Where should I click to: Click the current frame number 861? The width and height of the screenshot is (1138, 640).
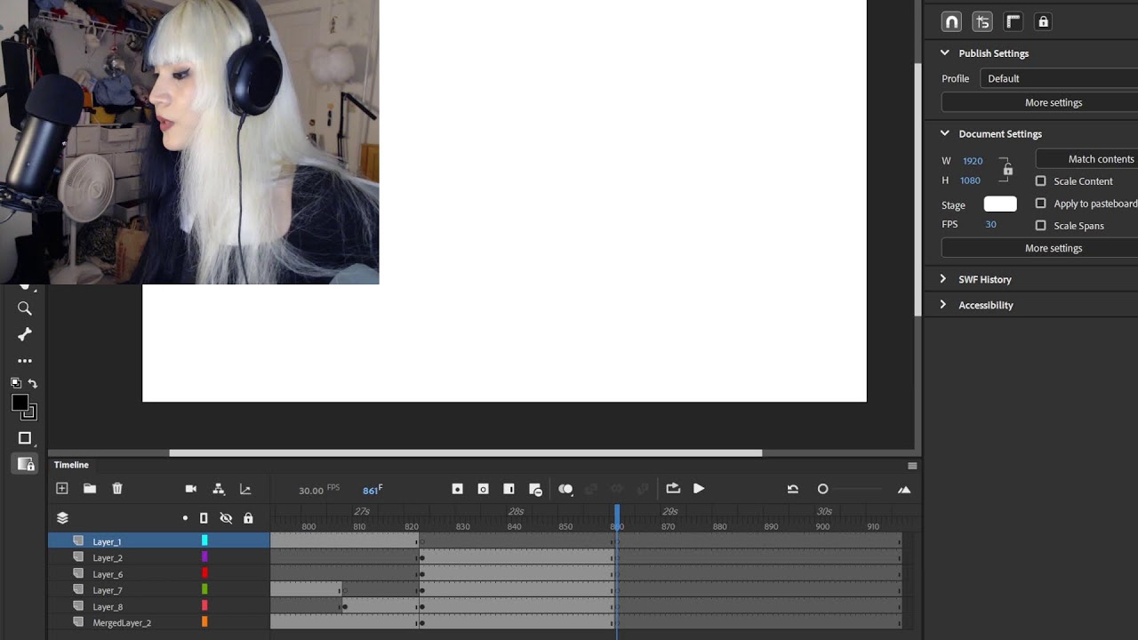coord(370,491)
